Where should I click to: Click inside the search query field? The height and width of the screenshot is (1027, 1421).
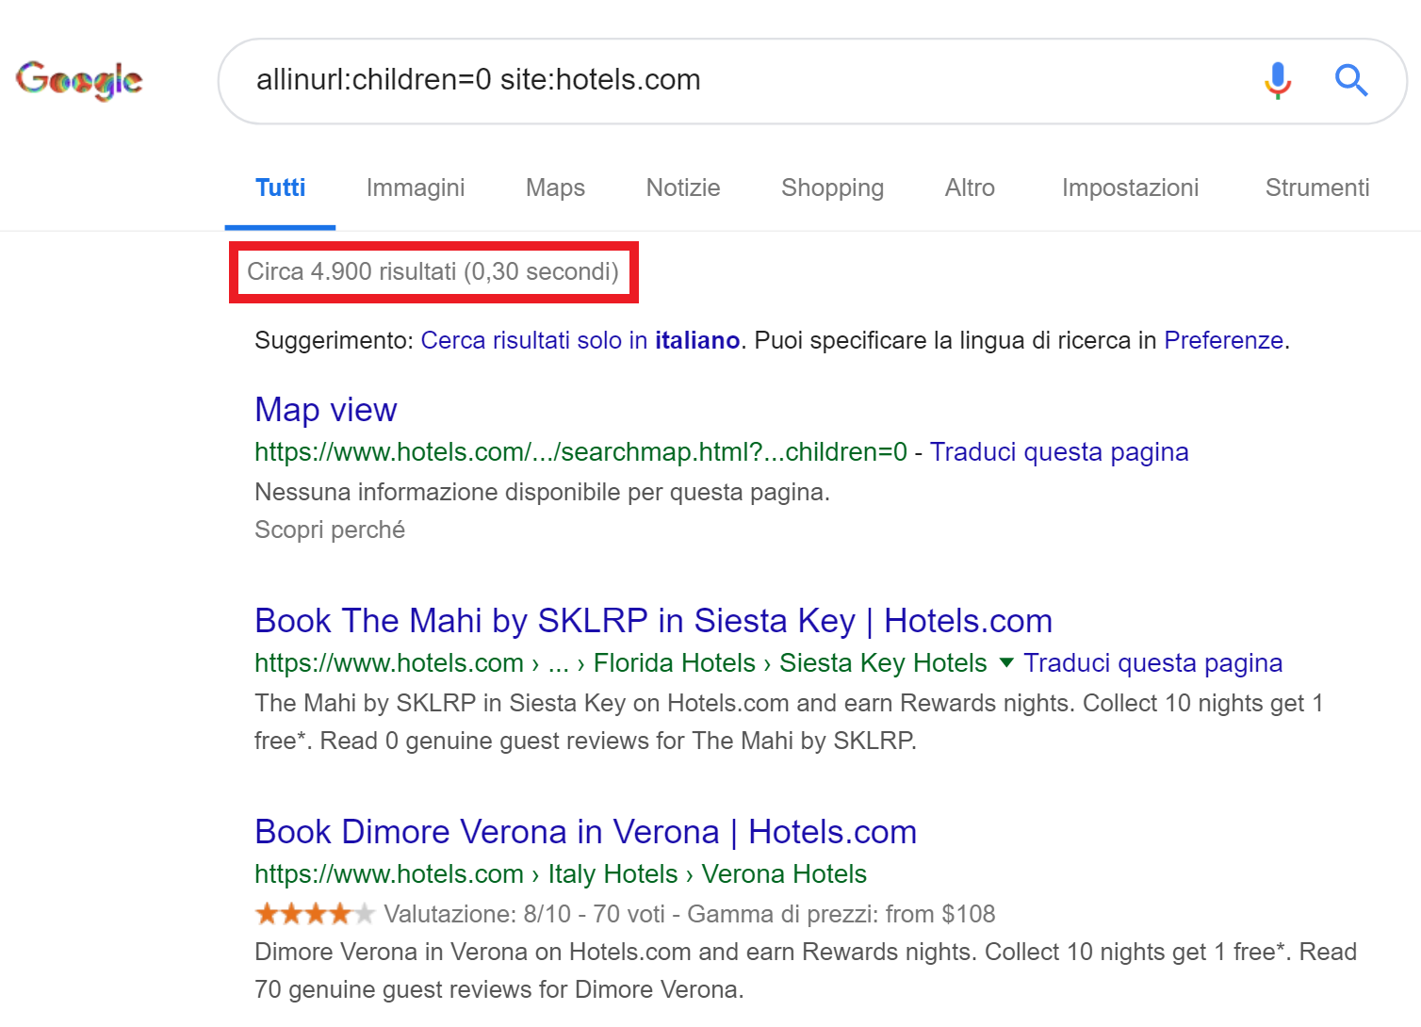click(735, 81)
